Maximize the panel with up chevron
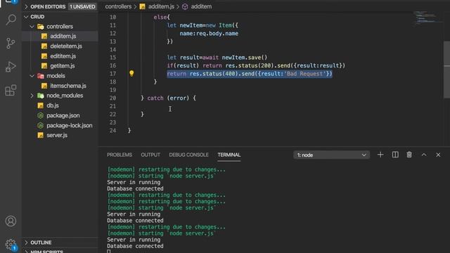 point(424,155)
